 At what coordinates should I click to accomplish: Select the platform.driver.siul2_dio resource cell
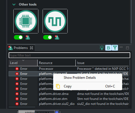point(57,104)
